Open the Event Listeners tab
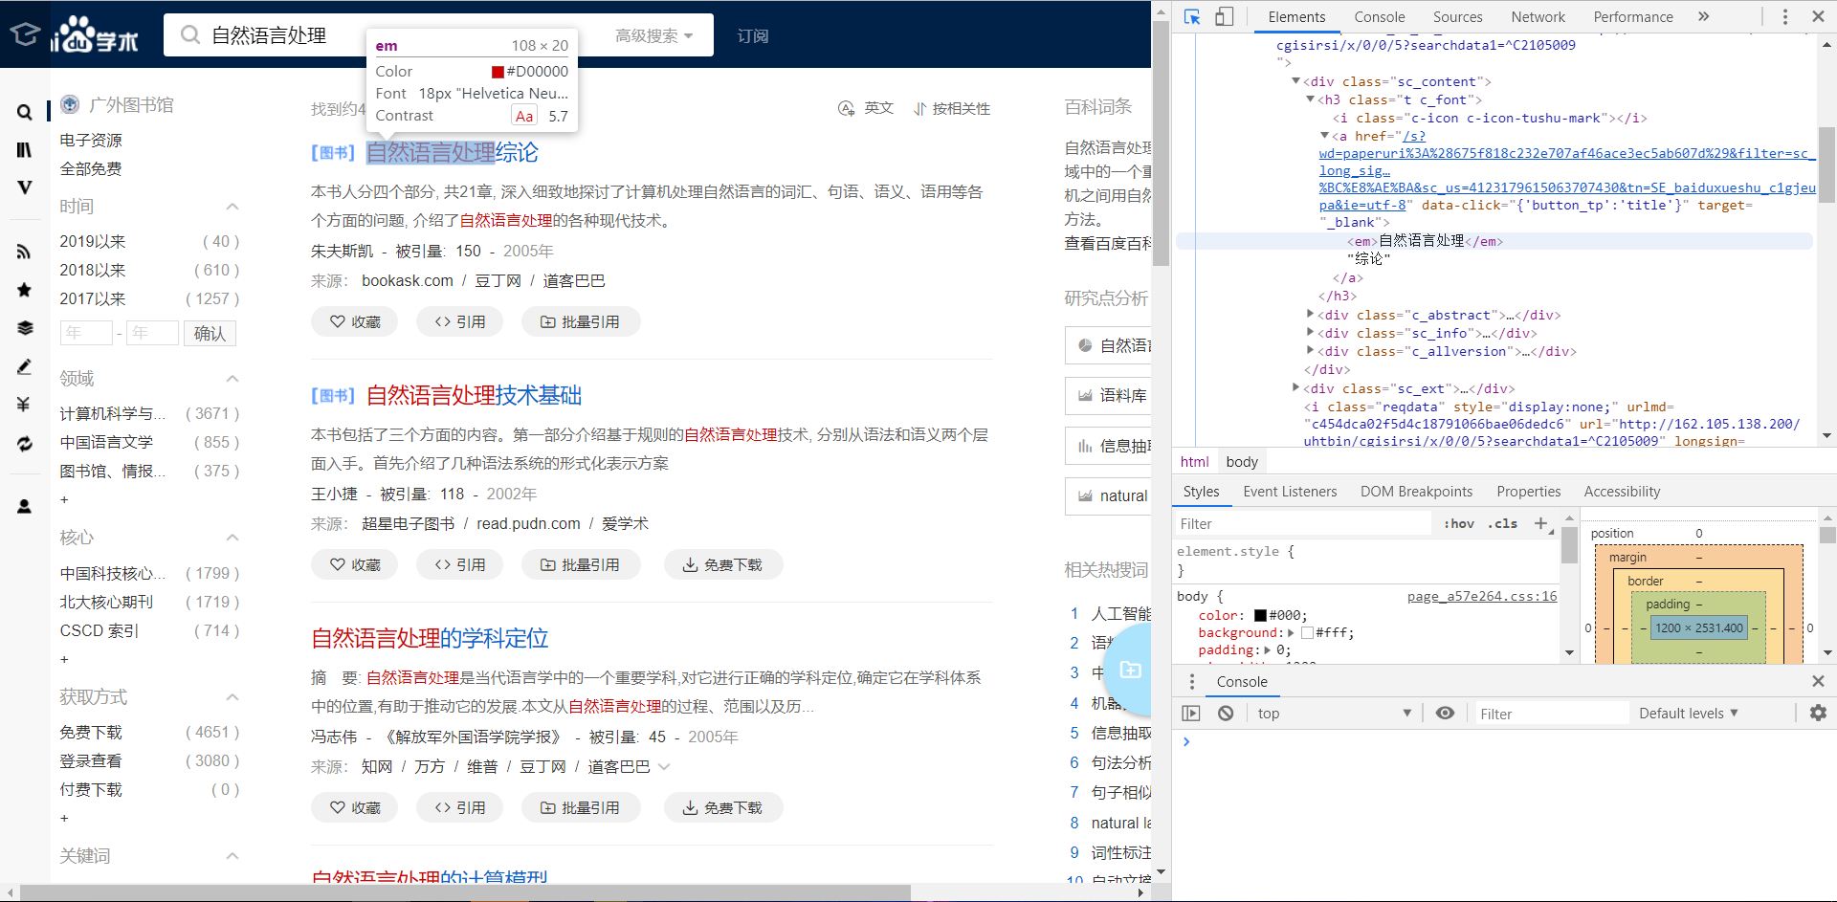Screen dimensions: 1837x902 (1290, 492)
